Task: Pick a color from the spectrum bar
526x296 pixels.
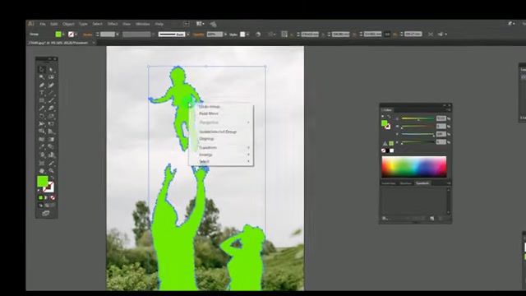Action: pos(414,166)
